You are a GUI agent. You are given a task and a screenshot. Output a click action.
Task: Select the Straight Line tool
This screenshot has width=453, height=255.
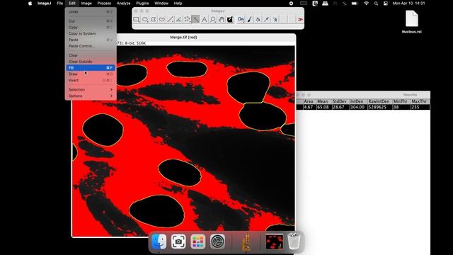point(171,19)
